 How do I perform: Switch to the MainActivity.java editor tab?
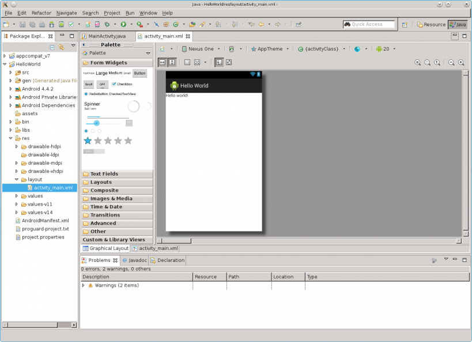(106, 36)
